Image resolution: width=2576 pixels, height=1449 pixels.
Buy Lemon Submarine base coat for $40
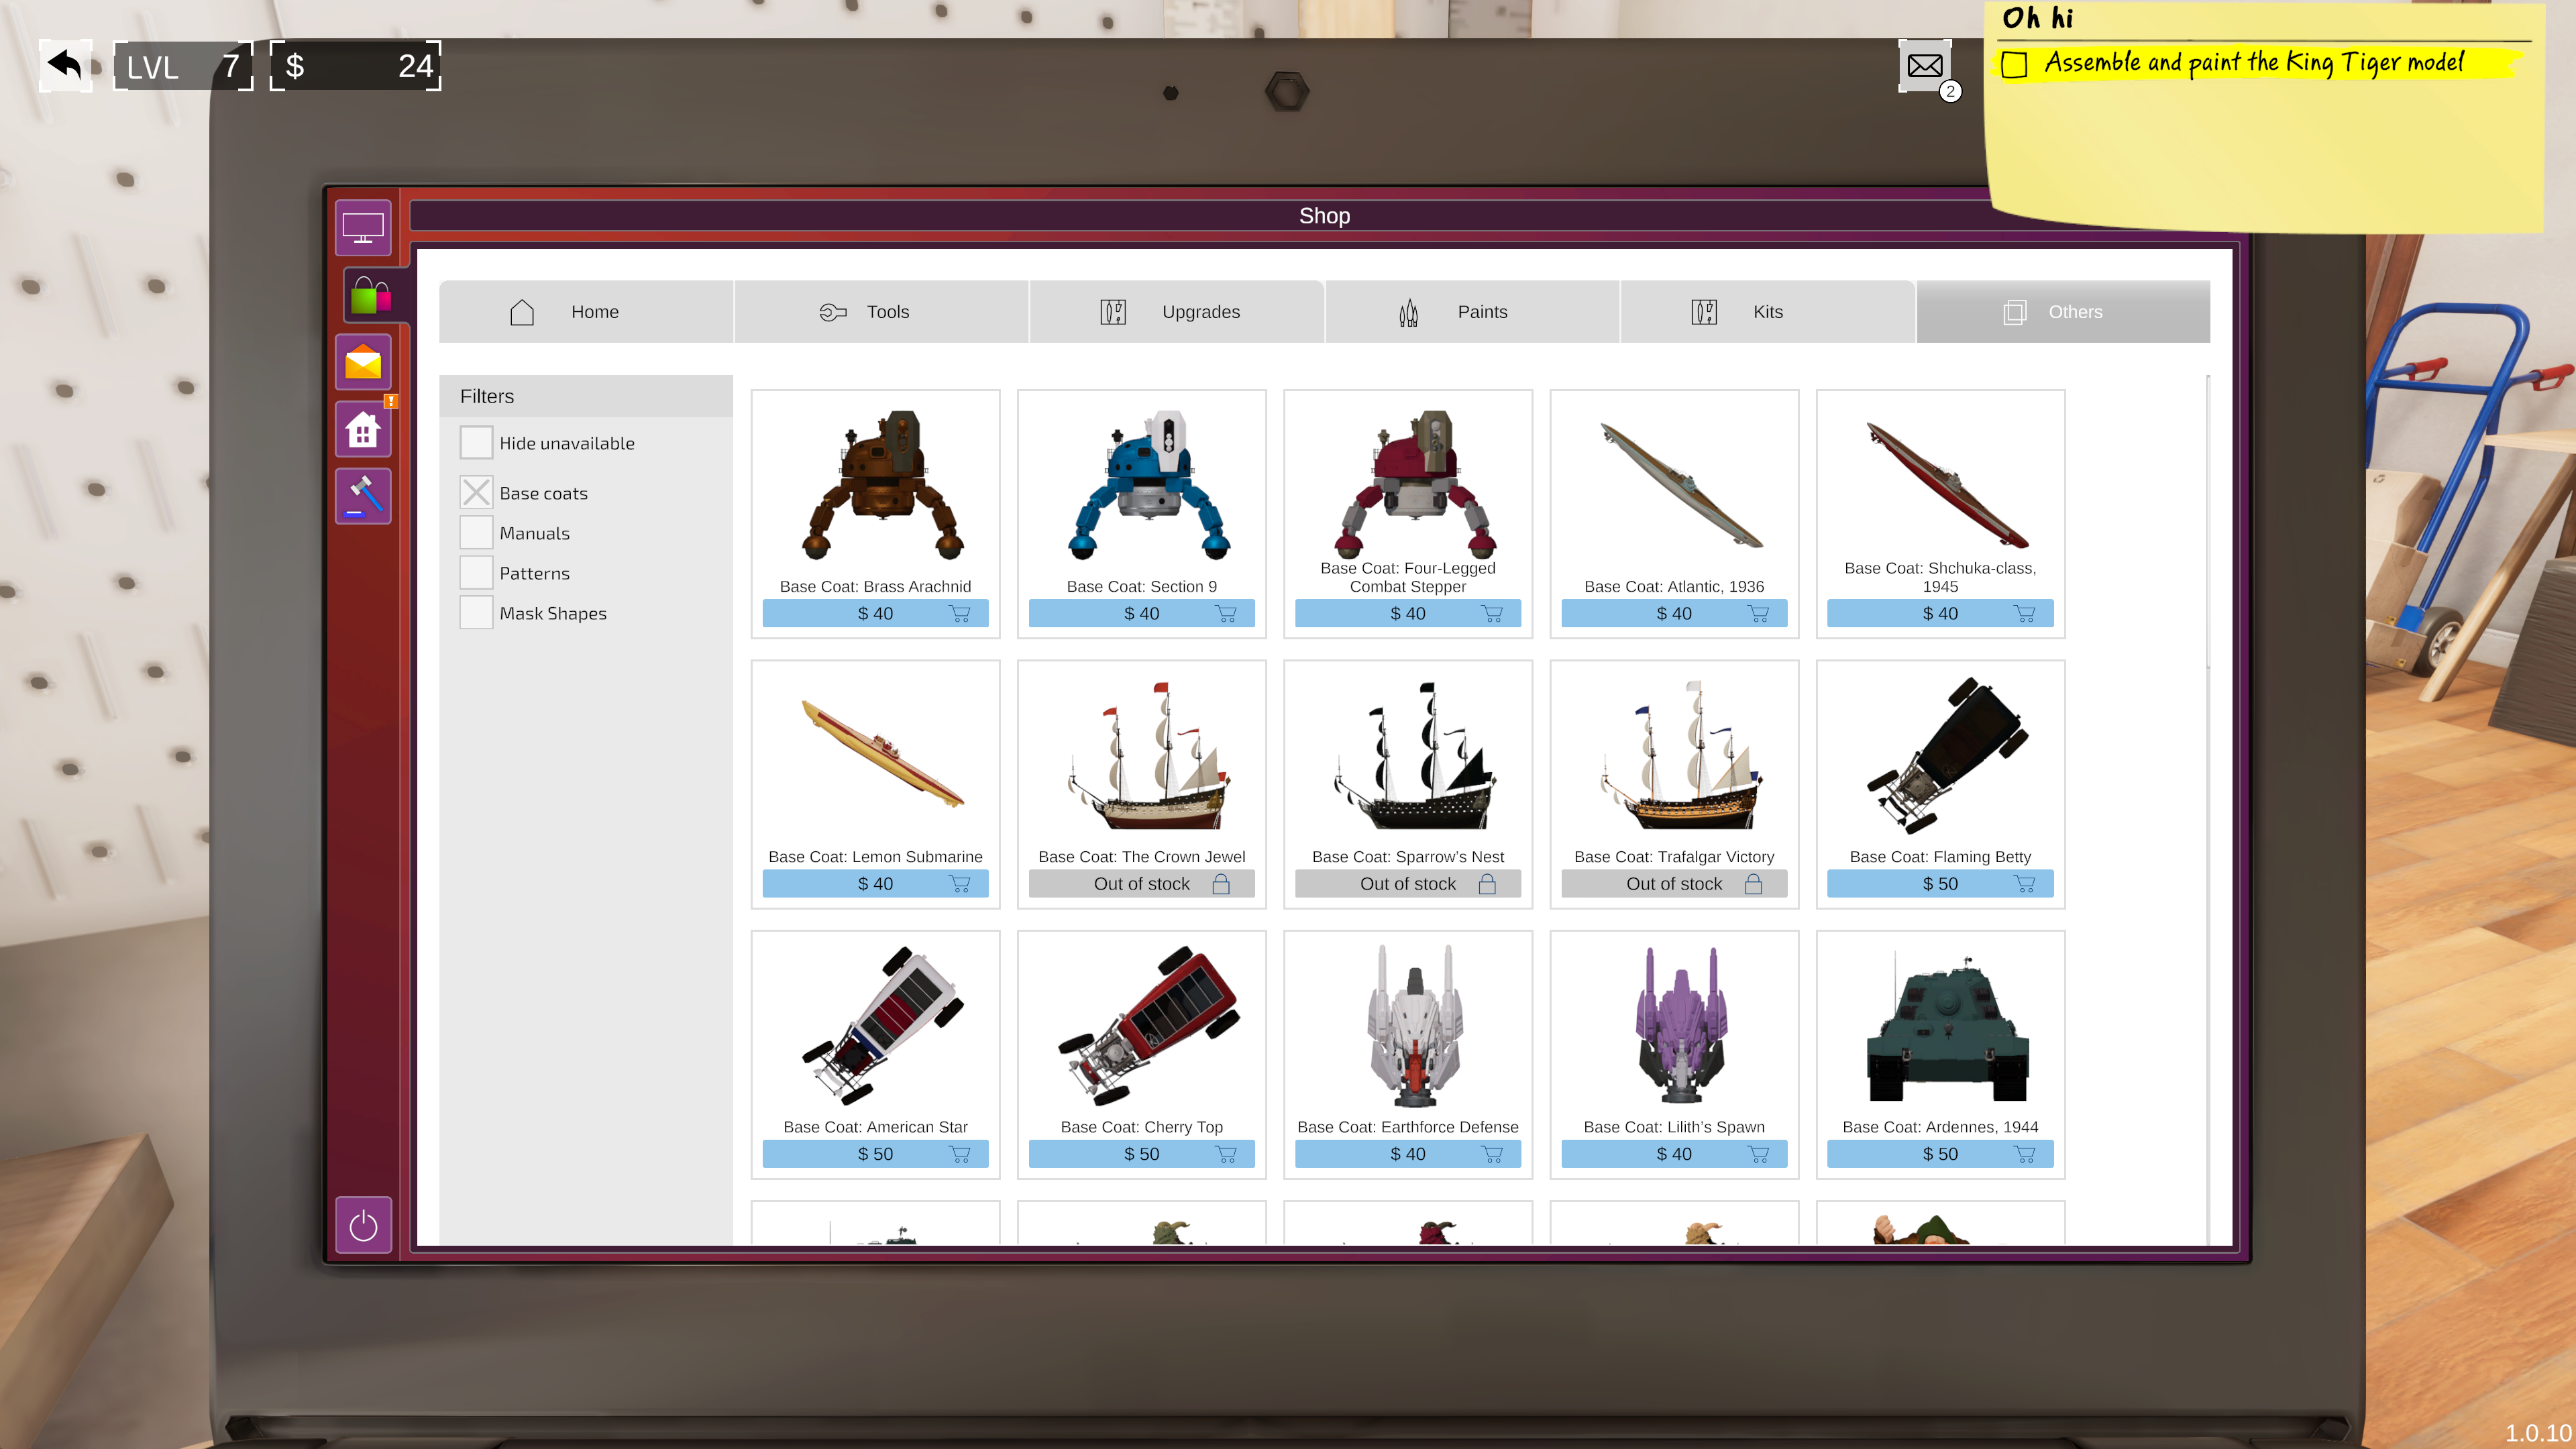point(875,884)
